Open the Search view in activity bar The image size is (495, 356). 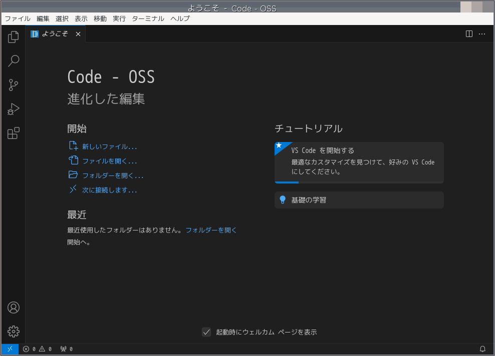click(13, 61)
